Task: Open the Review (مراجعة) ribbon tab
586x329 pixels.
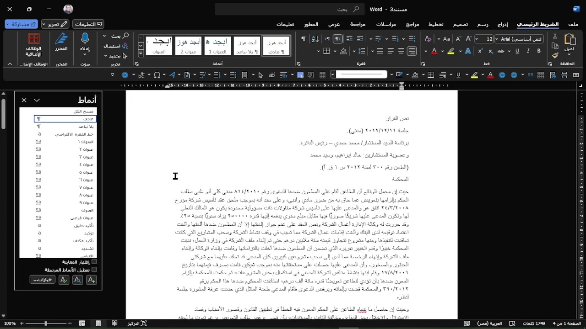Action: [x=358, y=24]
